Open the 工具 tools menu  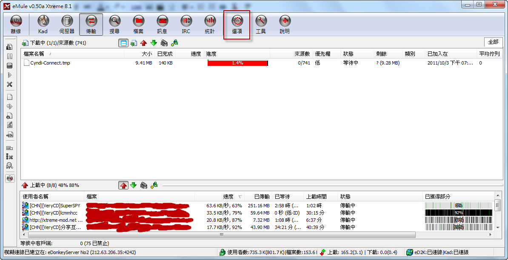(261, 25)
